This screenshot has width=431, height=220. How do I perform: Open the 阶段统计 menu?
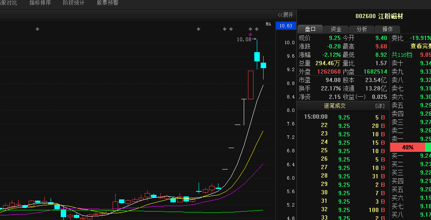(x=73, y=3)
